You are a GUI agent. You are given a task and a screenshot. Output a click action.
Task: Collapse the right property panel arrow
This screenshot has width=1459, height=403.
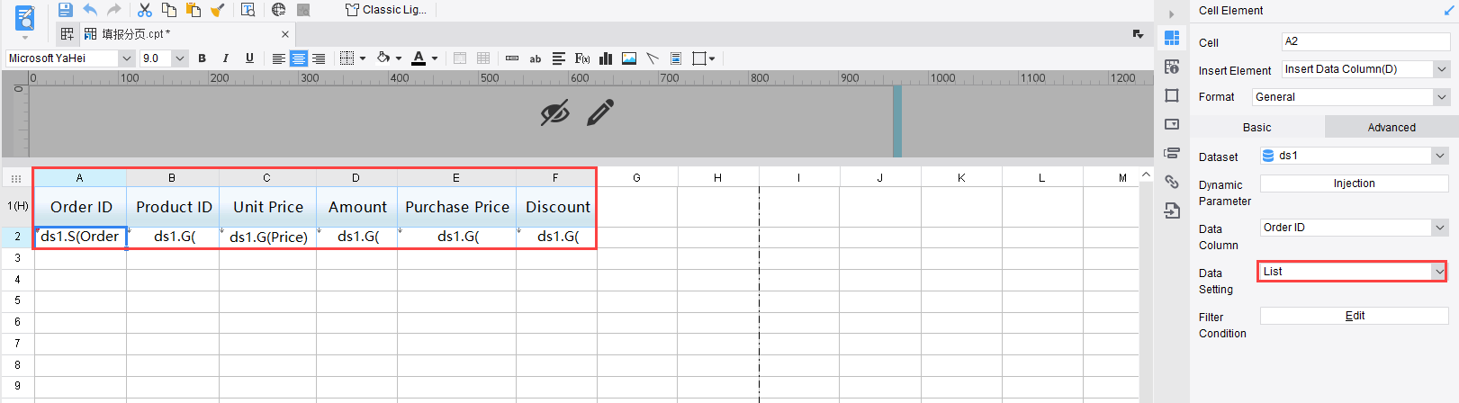(1171, 14)
